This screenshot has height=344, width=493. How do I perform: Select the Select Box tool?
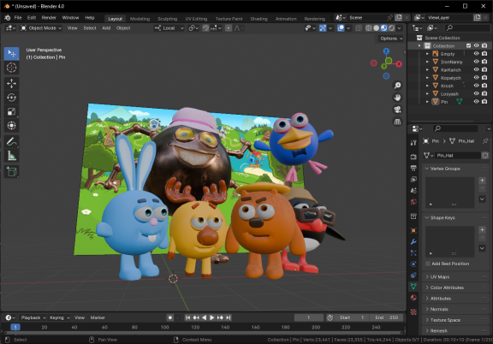[12, 53]
